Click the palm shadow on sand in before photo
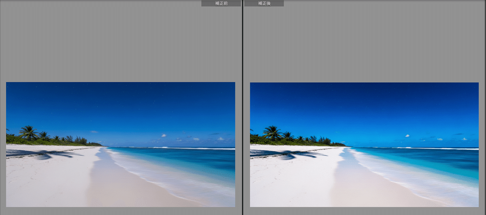486x215 pixels. pos(45,154)
